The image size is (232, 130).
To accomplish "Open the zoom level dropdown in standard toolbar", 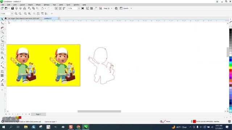I will [79, 8].
